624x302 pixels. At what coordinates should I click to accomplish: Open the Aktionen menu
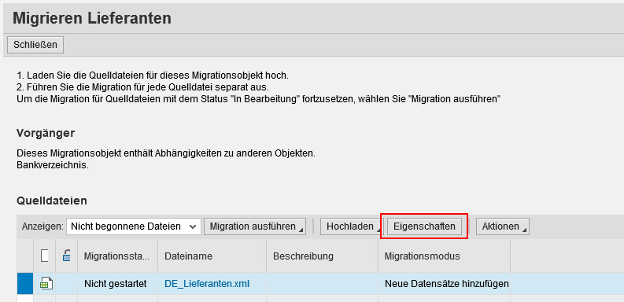(503, 226)
